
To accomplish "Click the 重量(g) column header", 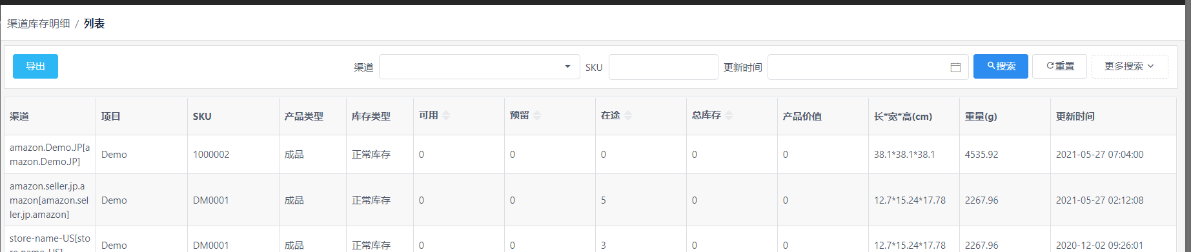I will point(1005,117).
